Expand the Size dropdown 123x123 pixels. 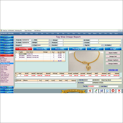pos(49,40)
